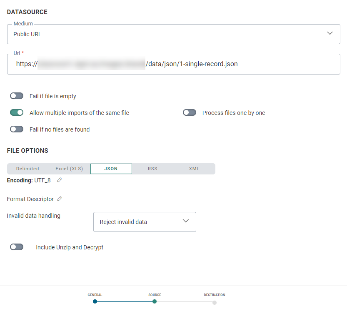The width and height of the screenshot is (347, 311).
Task: Choose the RSS file format tab
Action: click(152, 169)
